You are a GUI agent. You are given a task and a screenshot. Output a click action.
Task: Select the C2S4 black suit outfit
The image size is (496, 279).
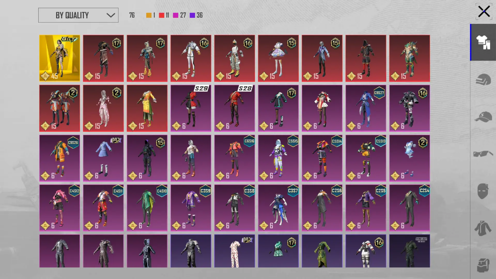(409, 208)
